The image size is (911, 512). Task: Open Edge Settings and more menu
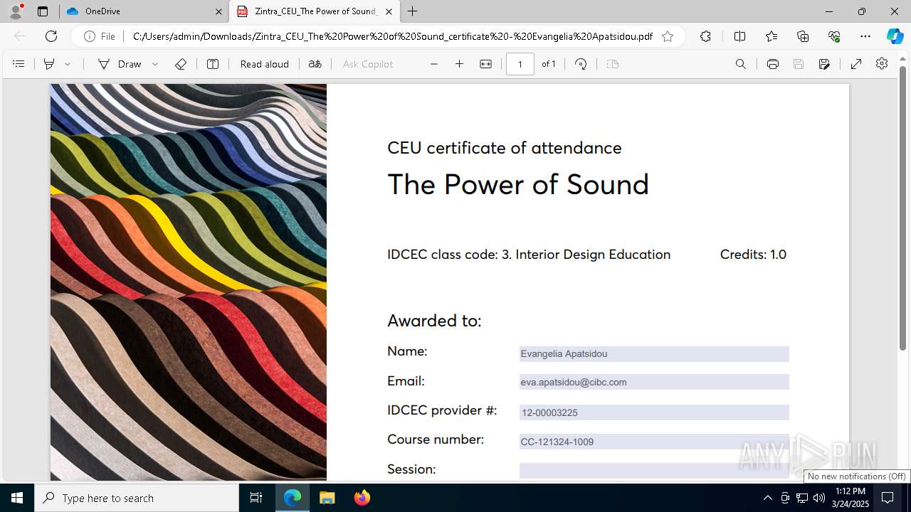point(865,36)
